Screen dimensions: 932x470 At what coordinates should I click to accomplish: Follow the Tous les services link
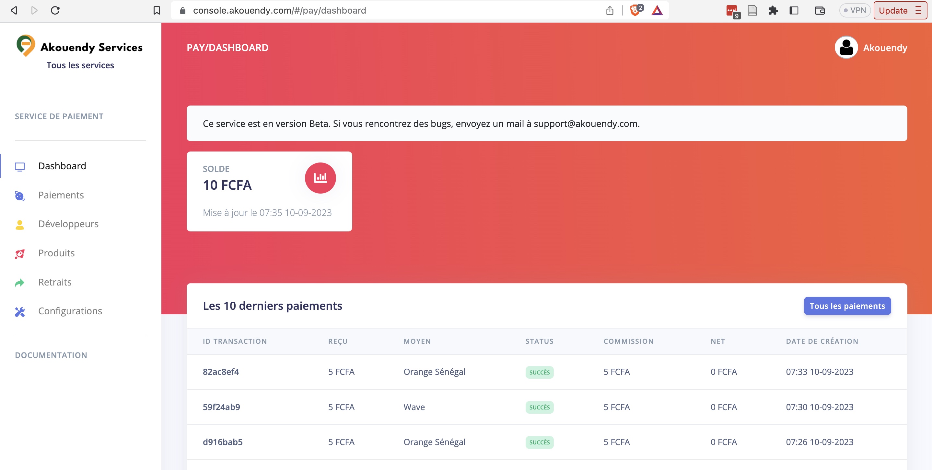[80, 65]
